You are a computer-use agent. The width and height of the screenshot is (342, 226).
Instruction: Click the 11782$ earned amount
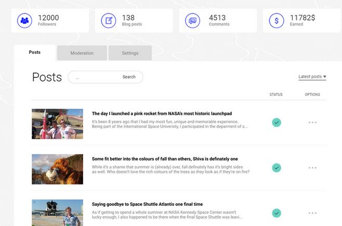302,18
